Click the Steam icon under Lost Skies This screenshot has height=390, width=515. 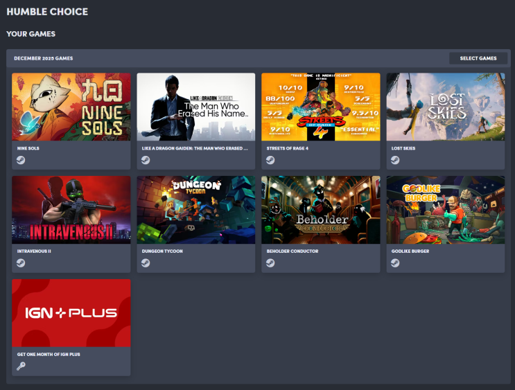click(395, 160)
